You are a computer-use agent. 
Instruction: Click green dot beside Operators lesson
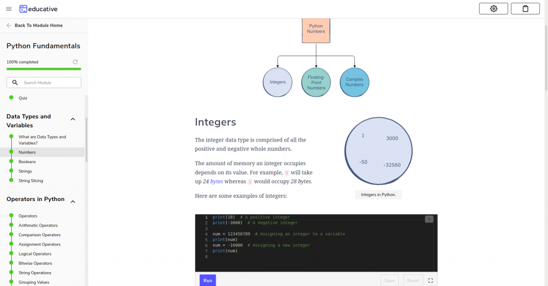(x=11, y=215)
